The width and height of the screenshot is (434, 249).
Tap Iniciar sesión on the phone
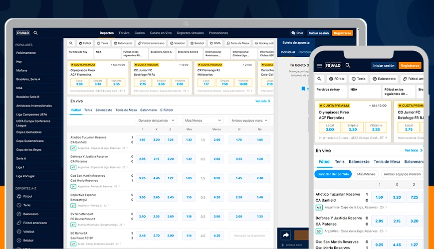pyautogui.click(x=384, y=66)
